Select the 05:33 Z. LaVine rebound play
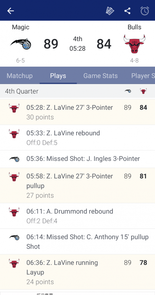 77,138
